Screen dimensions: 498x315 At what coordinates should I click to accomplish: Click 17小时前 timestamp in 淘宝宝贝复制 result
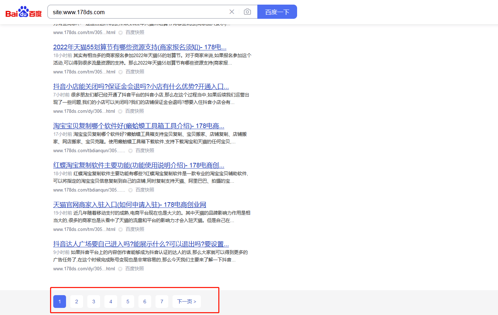[x=63, y=134]
